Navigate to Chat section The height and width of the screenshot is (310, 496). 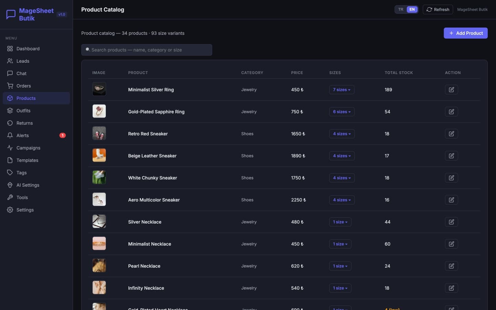pyautogui.click(x=36, y=73)
